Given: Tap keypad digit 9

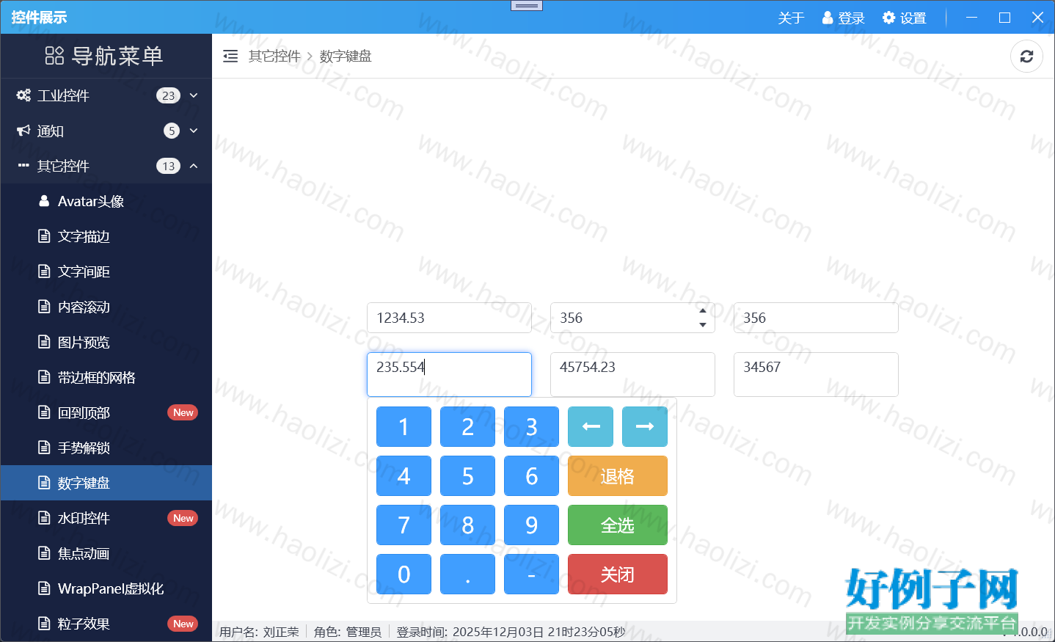Looking at the screenshot, I should pos(531,525).
